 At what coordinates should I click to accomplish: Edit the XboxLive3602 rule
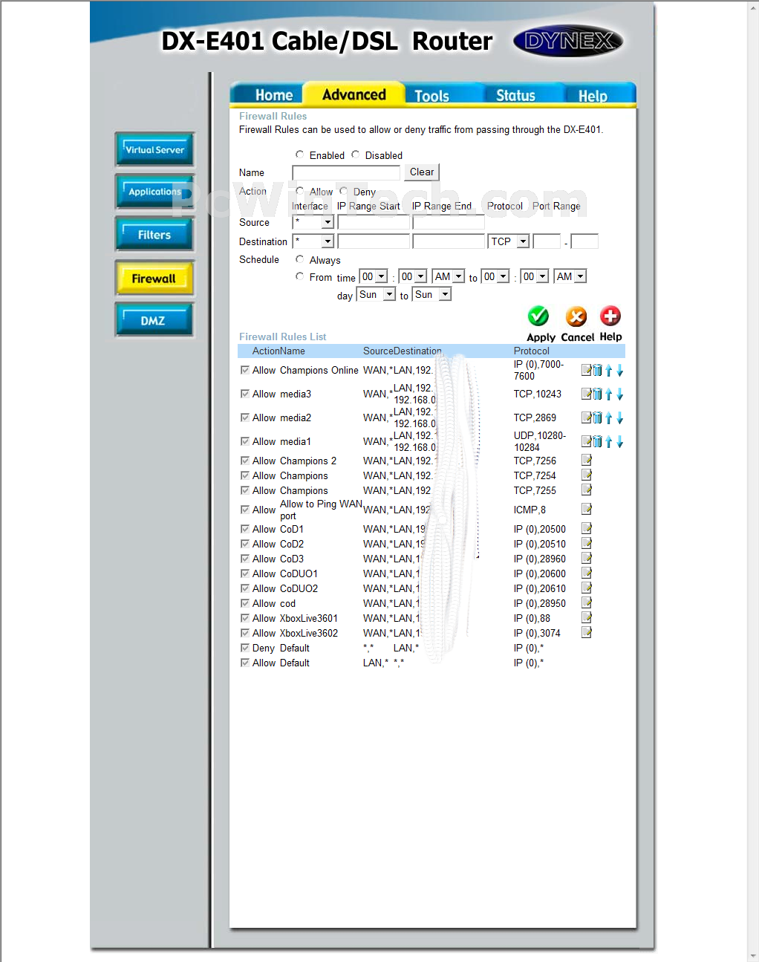(x=587, y=632)
